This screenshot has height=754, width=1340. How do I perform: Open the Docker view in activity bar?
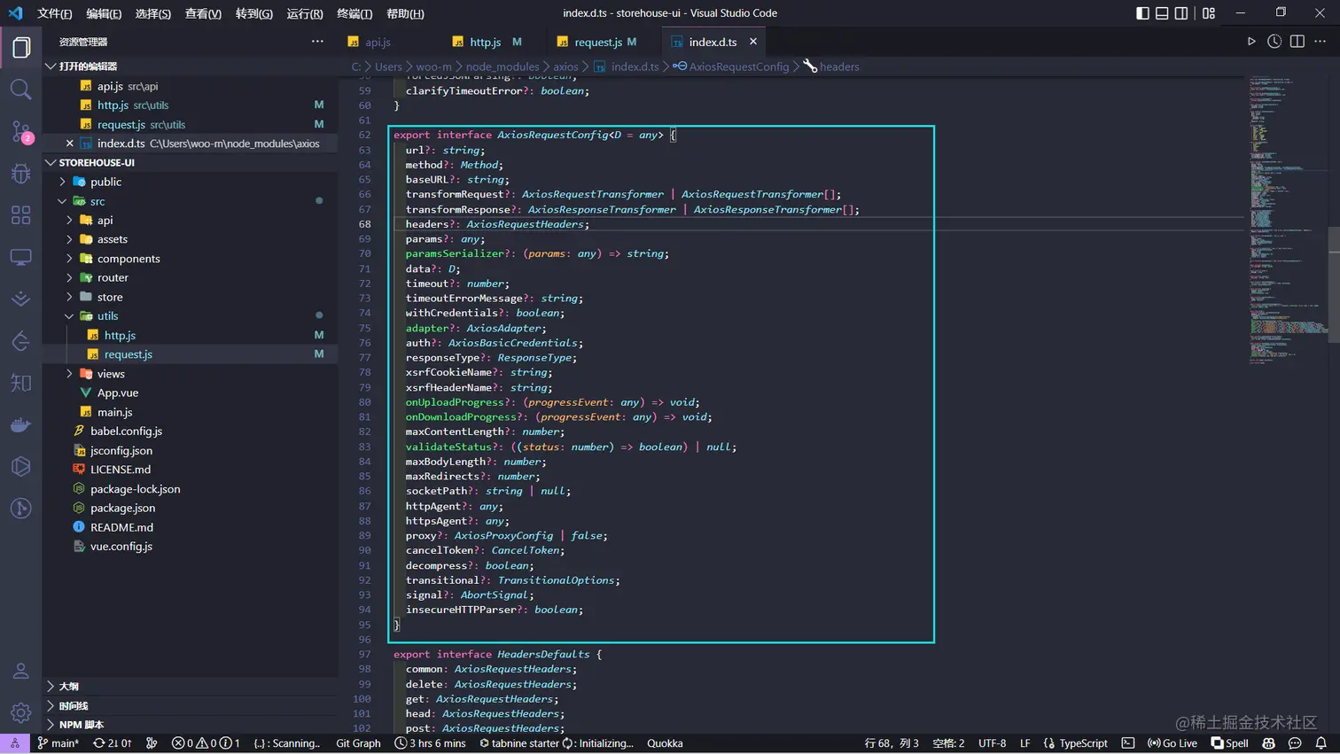(20, 425)
